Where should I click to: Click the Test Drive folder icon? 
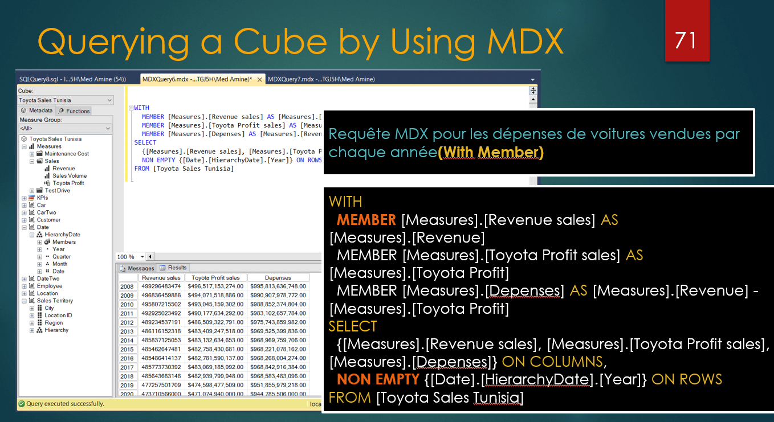coord(39,191)
